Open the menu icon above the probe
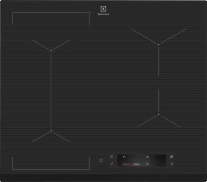The height and width of the screenshot is (182, 207). coord(112,157)
